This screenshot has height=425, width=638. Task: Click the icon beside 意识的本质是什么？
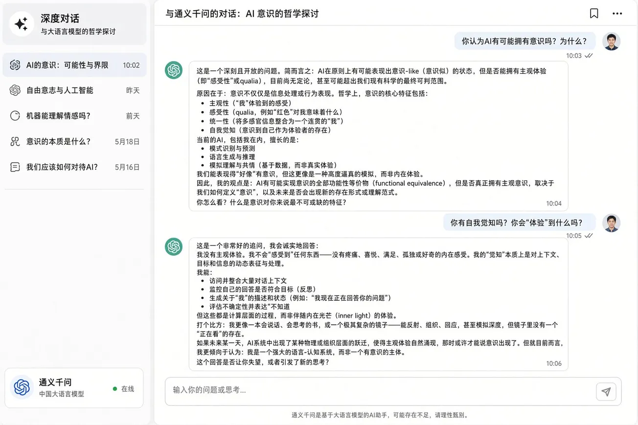pos(15,141)
